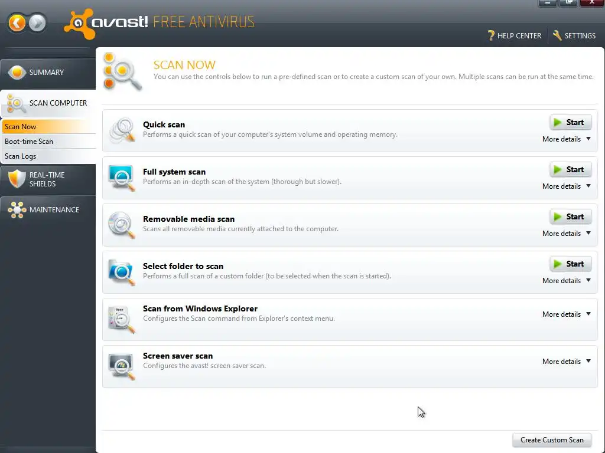Expand More details for Screen saver scan

pyautogui.click(x=567, y=362)
